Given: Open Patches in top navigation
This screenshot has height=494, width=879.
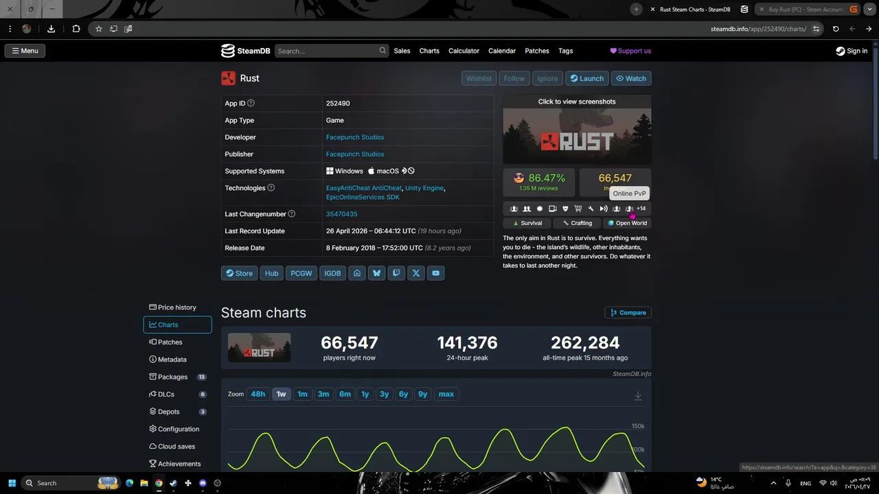Looking at the screenshot, I should point(537,51).
